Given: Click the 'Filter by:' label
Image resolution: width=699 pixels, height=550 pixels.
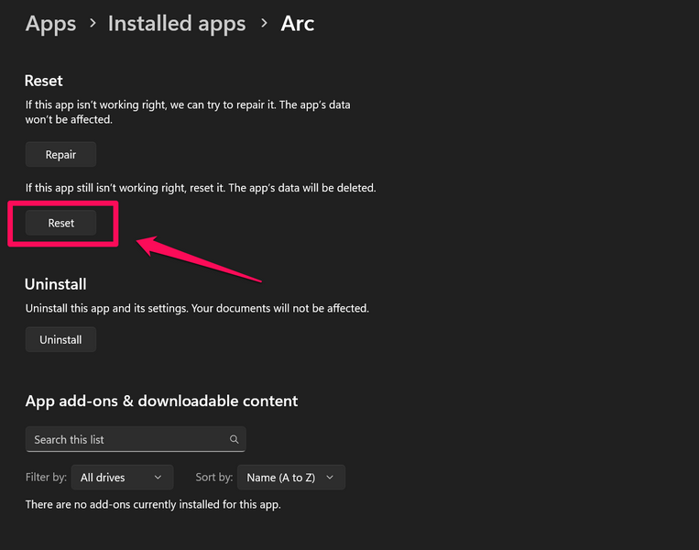Looking at the screenshot, I should (x=48, y=478).
